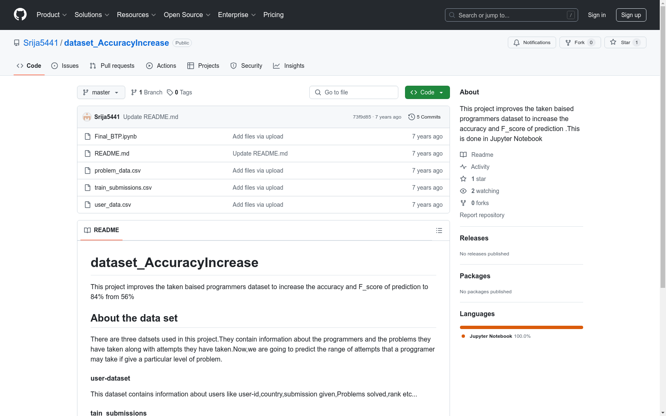Open the Pricing page link
This screenshot has width=666, height=416.
tap(273, 15)
